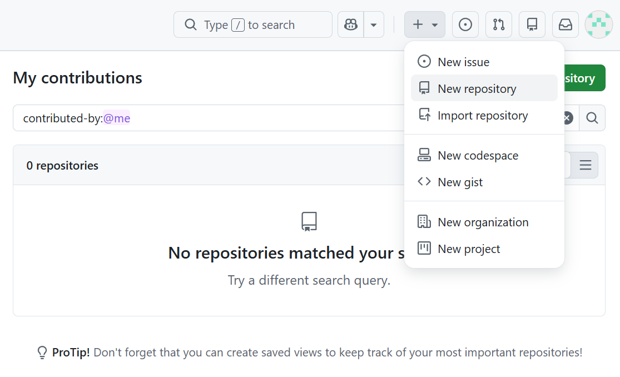Choose 'New codespace' menu entry
The width and height of the screenshot is (620, 377).
click(484, 155)
